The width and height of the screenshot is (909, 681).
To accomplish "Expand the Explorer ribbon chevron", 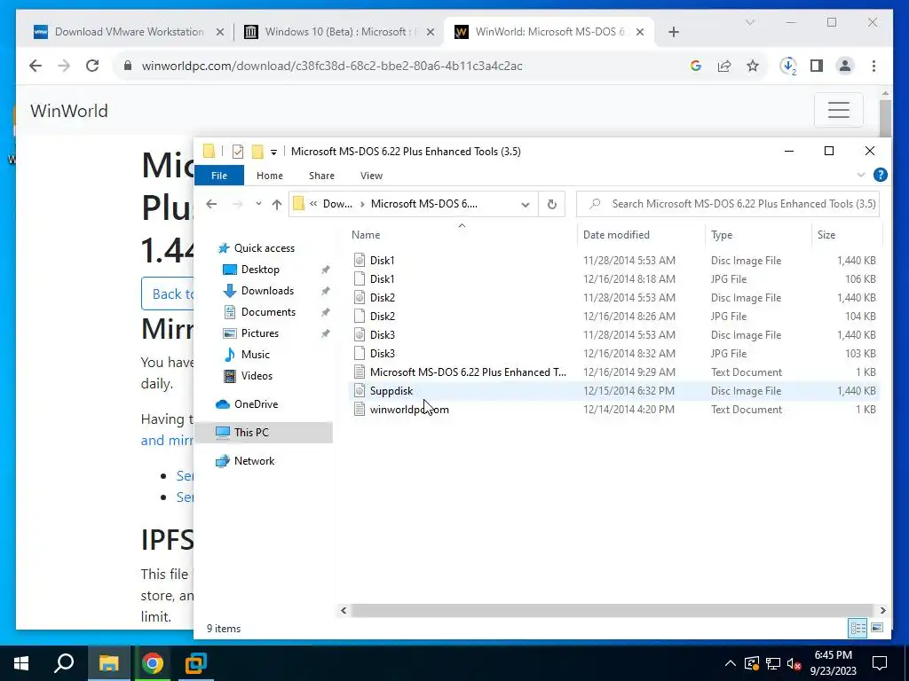I will point(861,175).
